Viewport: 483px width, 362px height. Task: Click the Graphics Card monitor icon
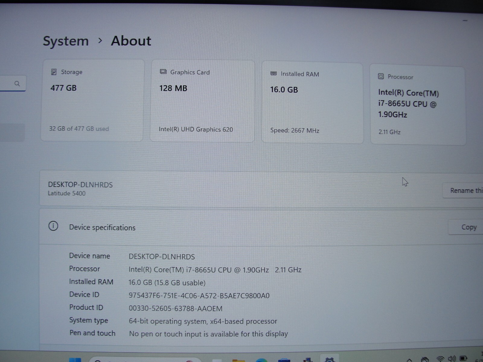coord(163,72)
